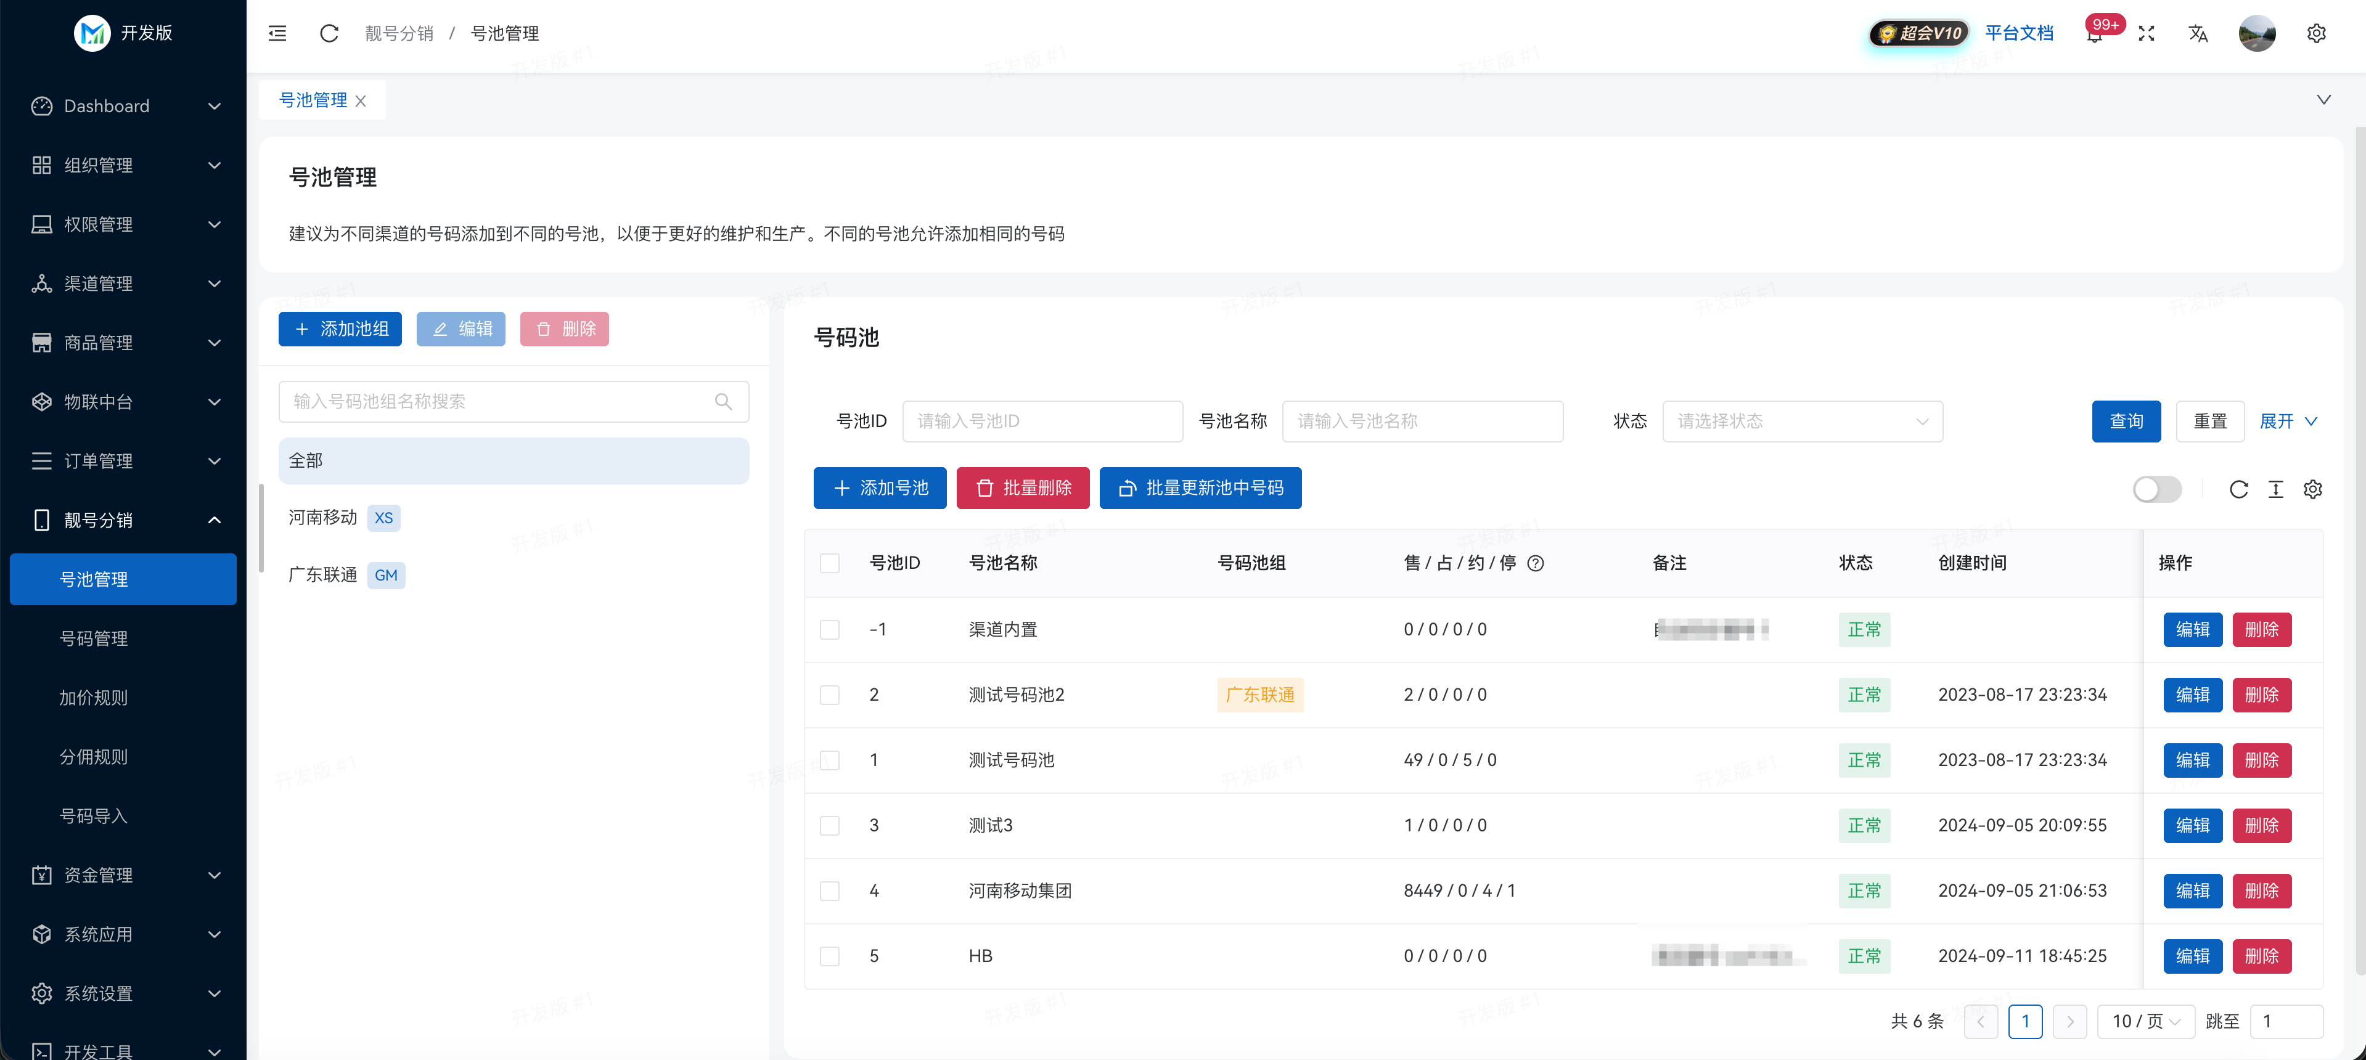Check the select-all checkbox in the table header
Viewport: 2366px width, 1060px height.
click(x=830, y=563)
